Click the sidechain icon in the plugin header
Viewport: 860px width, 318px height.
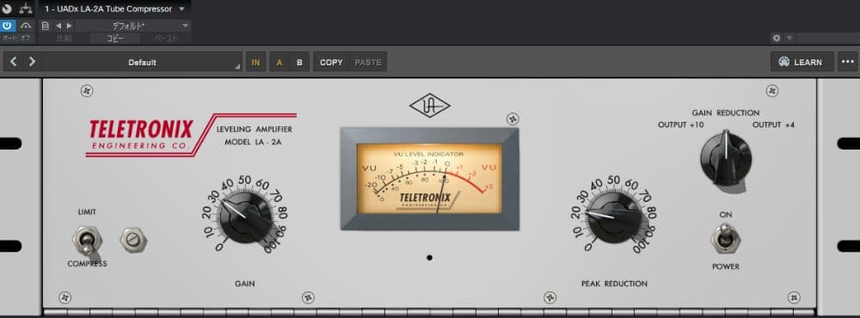[x=7, y=9]
